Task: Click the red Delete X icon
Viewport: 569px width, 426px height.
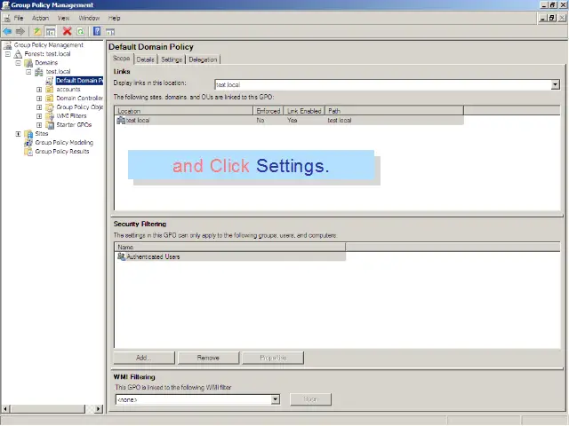Action: pos(68,31)
